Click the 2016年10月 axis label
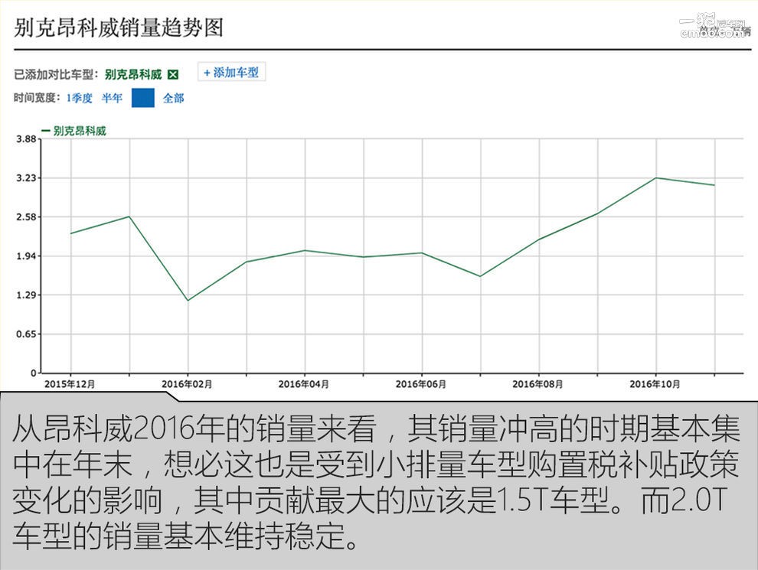The height and width of the screenshot is (570, 758). point(655,384)
